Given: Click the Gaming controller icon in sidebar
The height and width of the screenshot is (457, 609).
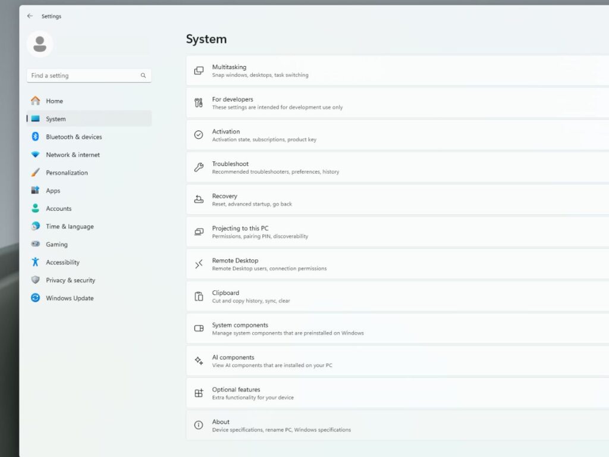Looking at the screenshot, I should coord(37,244).
